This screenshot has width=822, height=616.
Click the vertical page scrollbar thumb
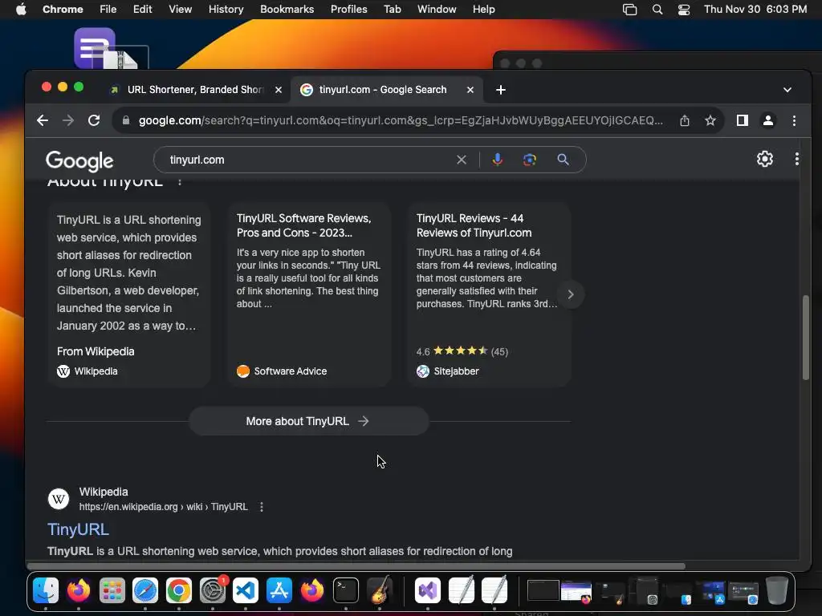(x=806, y=338)
